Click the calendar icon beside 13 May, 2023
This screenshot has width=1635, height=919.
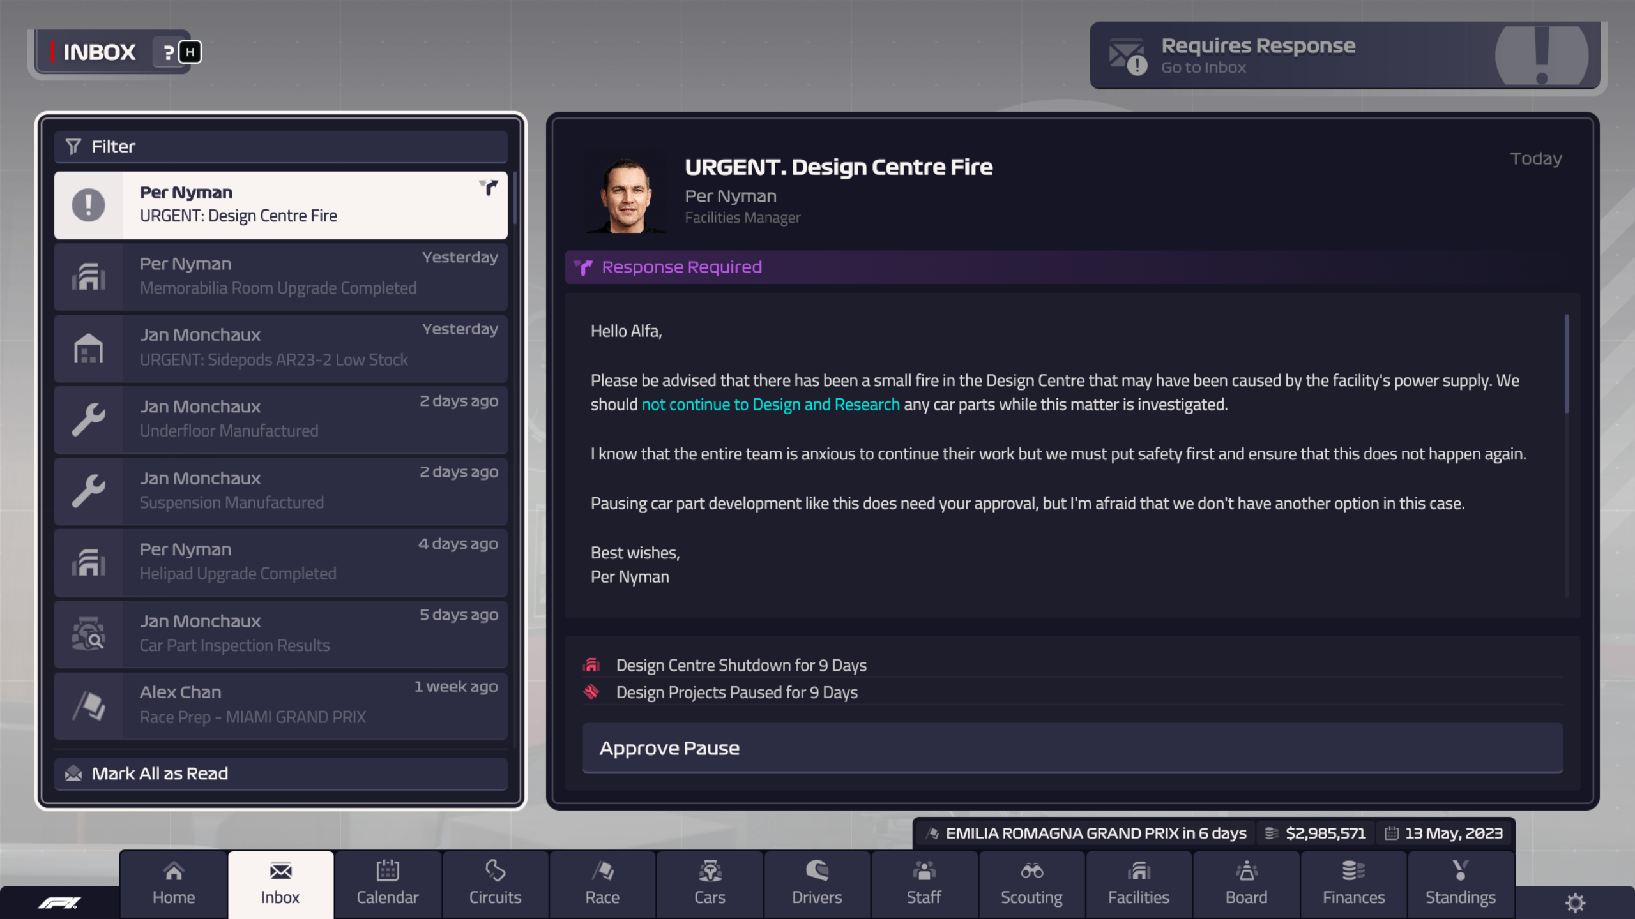(1391, 833)
